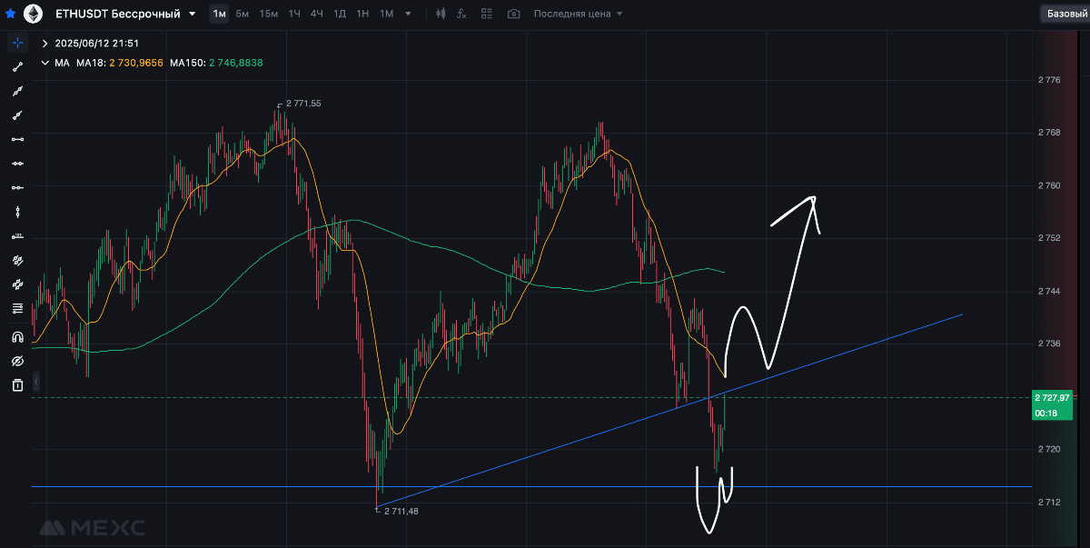Toggle the magnet snap mode
This screenshot has height=548, width=1090.
point(17,336)
